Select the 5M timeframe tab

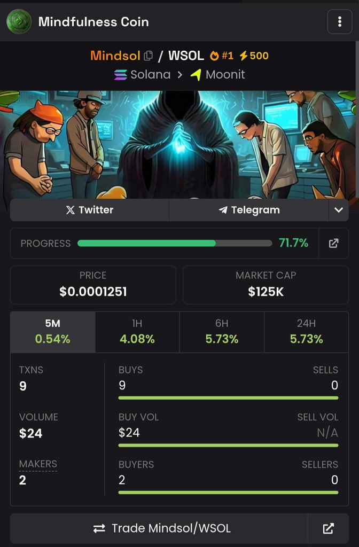[53, 332]
